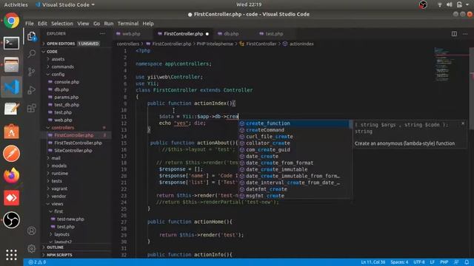Open the Manage gear icon

pyautogui.click(x=31, y=249)
